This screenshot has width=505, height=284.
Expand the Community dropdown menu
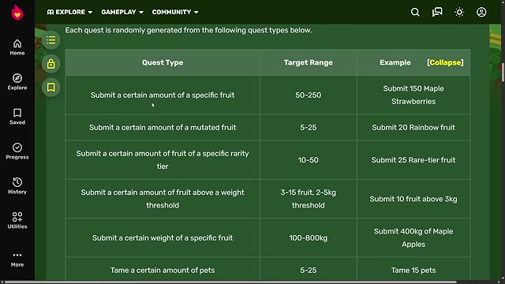pos(175,12)
